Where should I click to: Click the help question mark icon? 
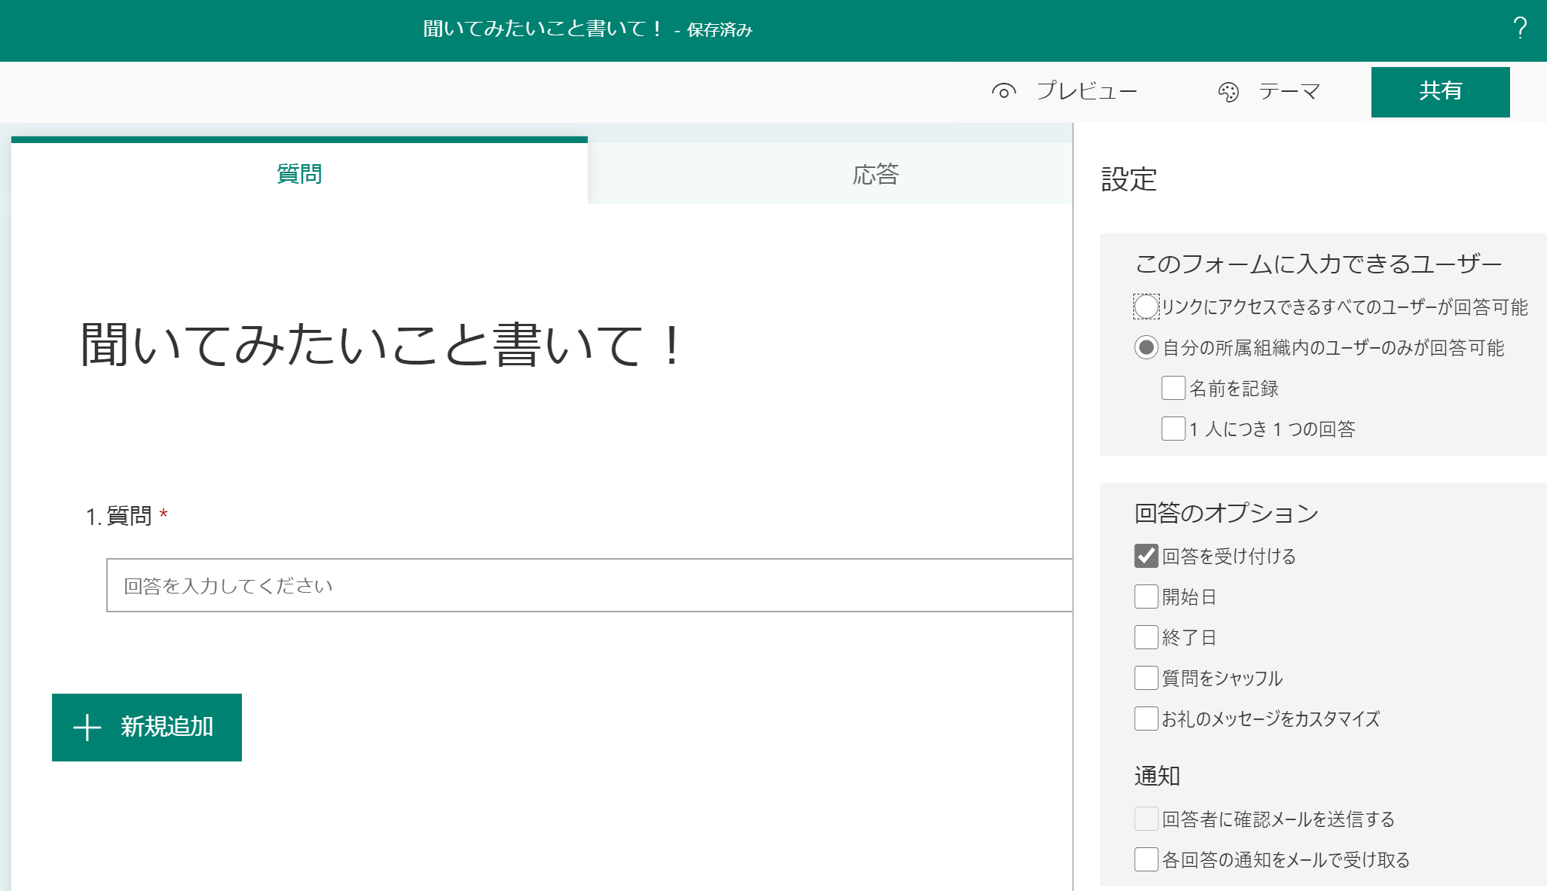(x=1520, y=29)
